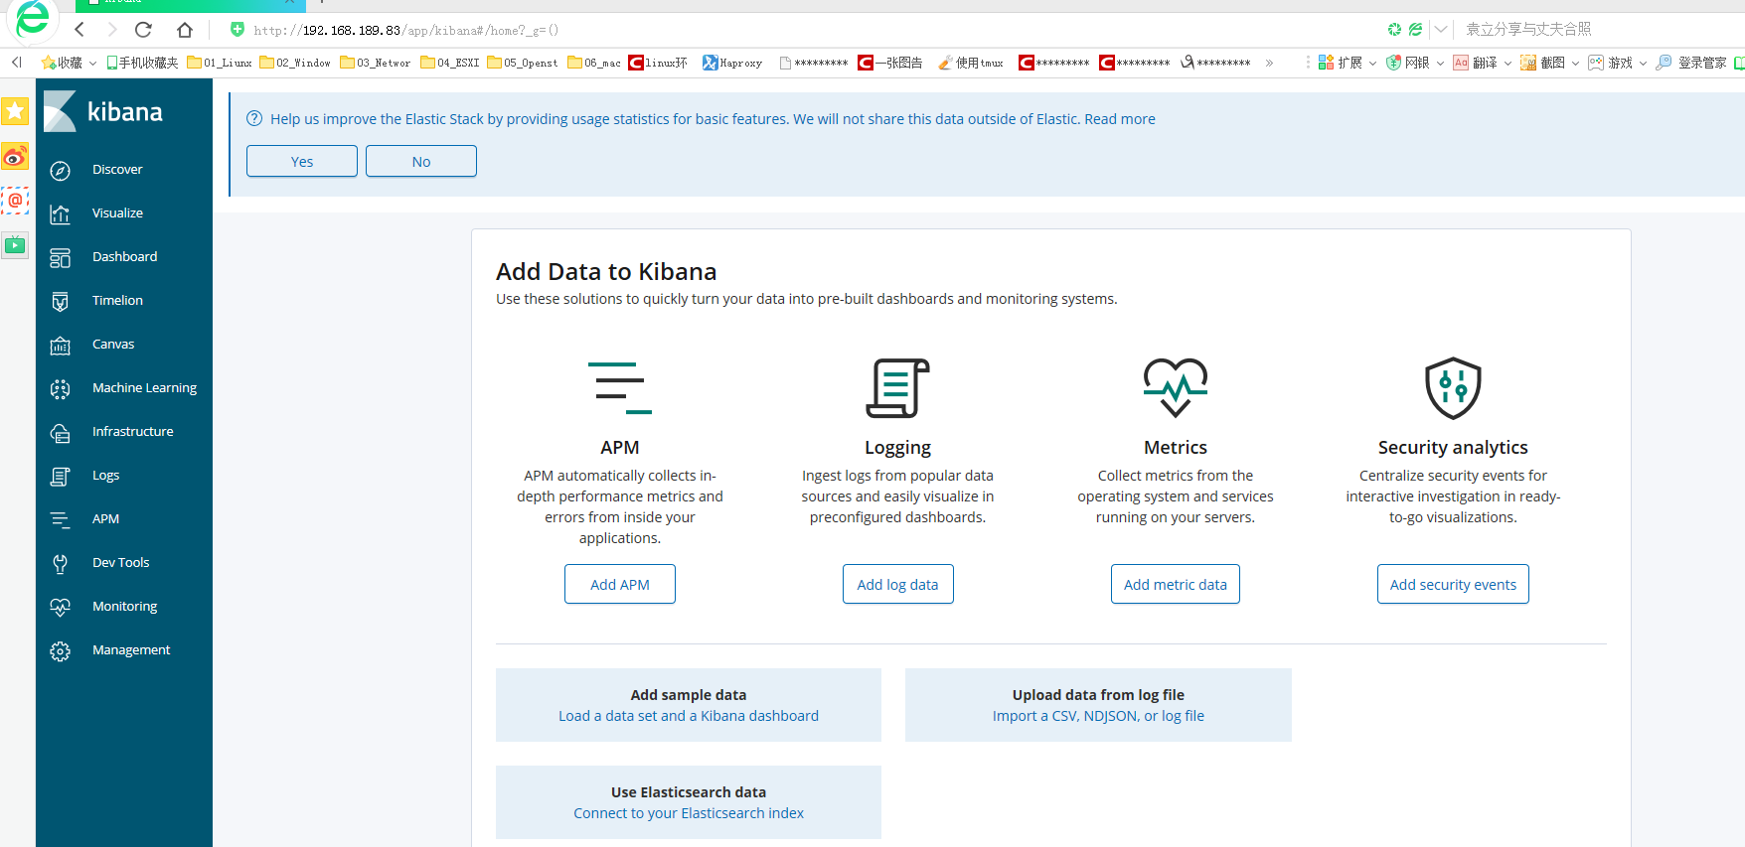
Task: Click the browser forward arrow
Action: [x=112, y=30]
